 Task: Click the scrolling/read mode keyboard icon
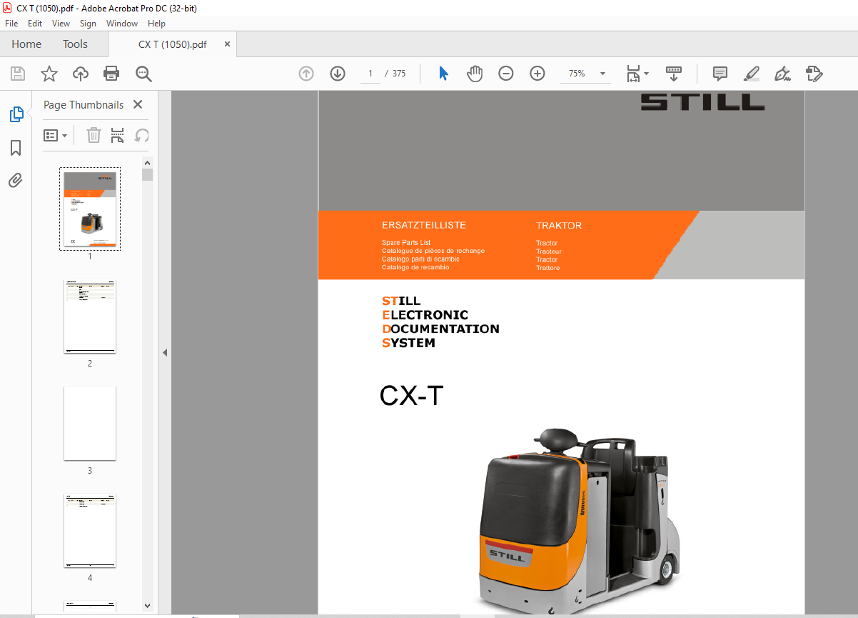674,74
